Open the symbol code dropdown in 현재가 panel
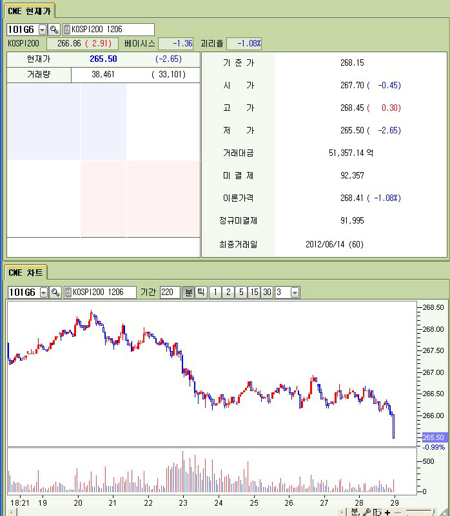The height and width of the screenshot is (516, 450). point(43,30)
